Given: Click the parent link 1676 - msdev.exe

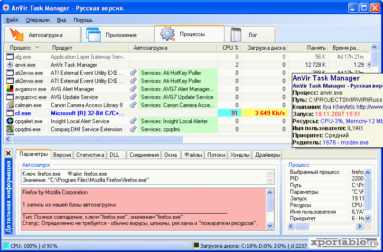Looking at the screenshot, I should click(x=346, y=142).
